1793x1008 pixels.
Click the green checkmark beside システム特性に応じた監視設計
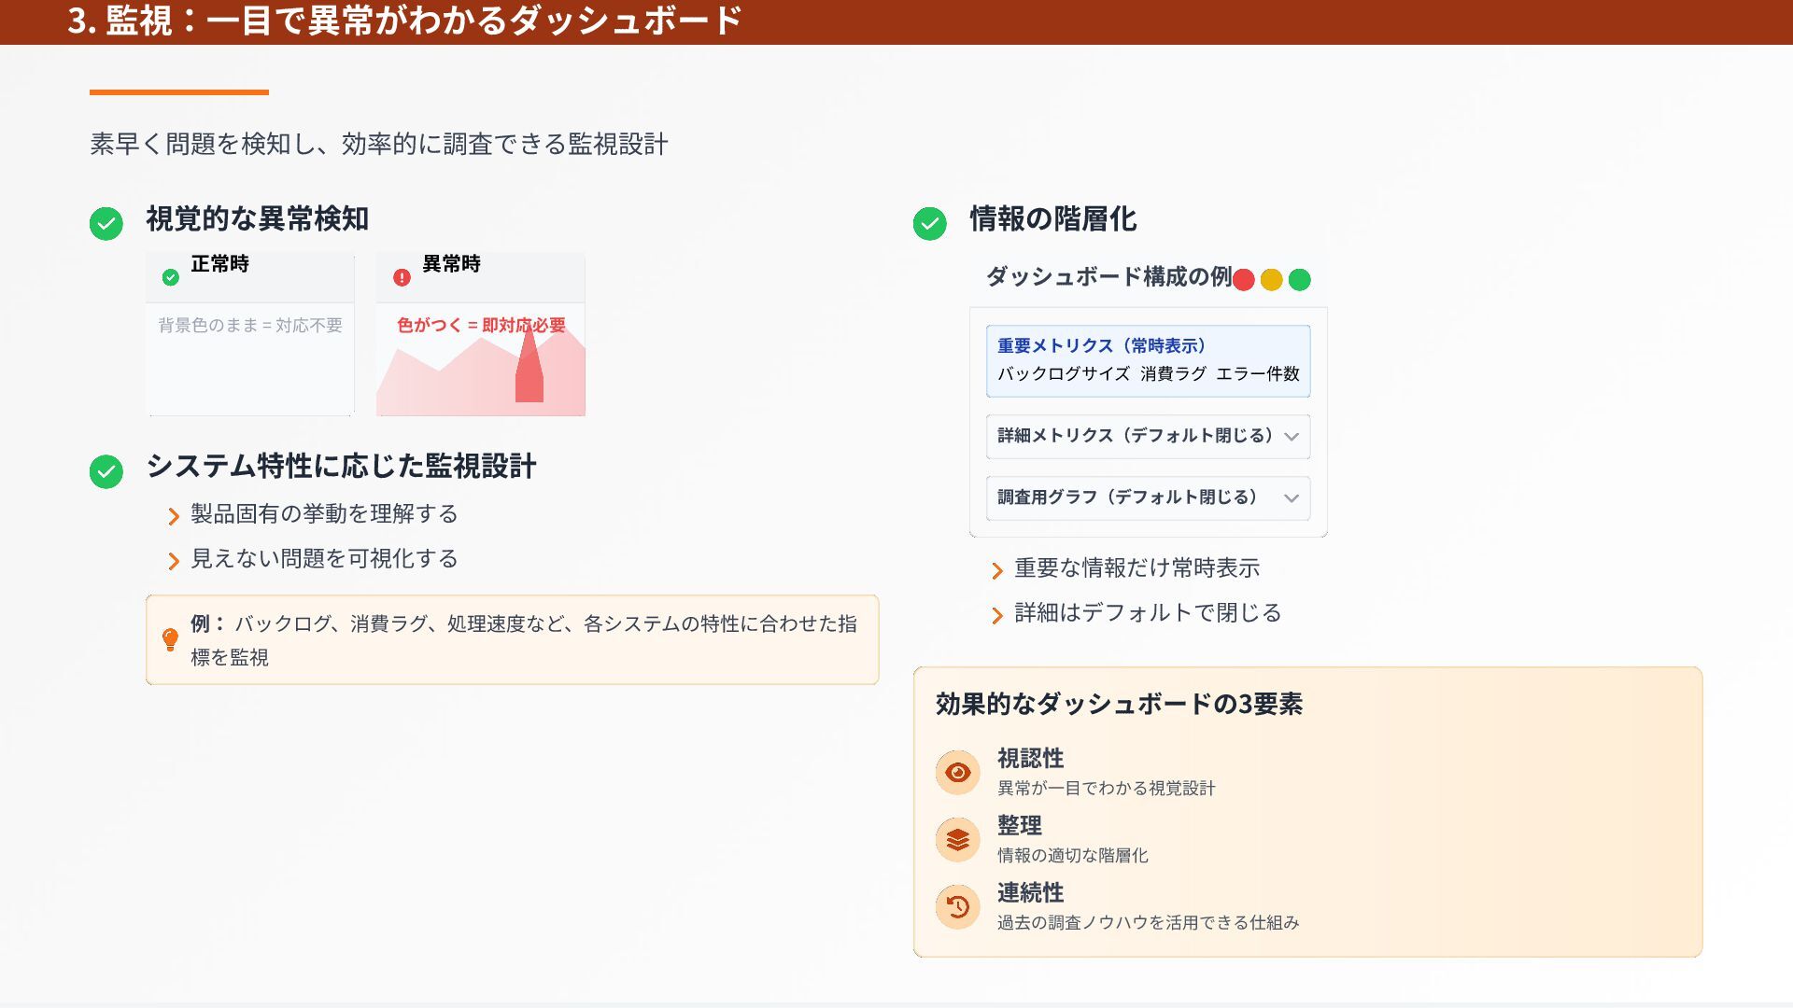106,471
